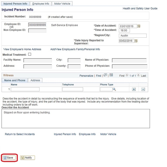Click the Region/City input field
This screenshot has width=167, height=167.
[132, 36]
